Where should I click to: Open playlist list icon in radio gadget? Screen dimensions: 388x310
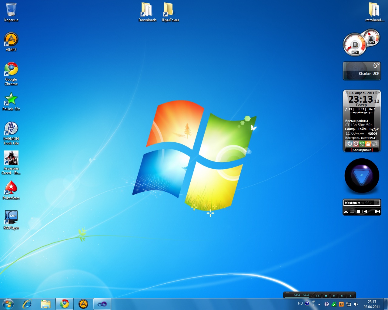click(x=352, y=212)
